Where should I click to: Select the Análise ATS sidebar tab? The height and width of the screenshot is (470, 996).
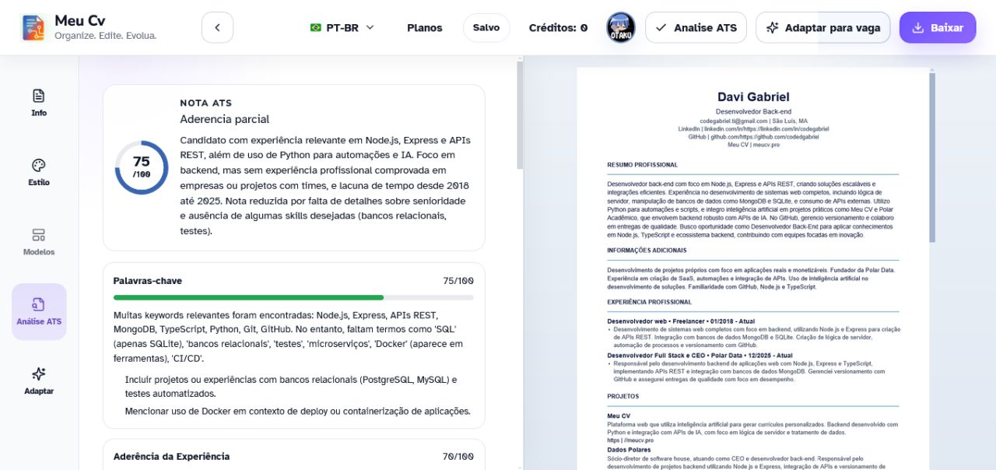tap(39, 312)
